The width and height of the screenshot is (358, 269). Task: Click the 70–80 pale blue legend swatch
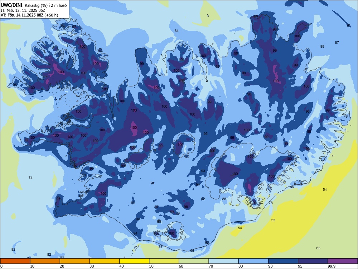(x=223, y=261)
